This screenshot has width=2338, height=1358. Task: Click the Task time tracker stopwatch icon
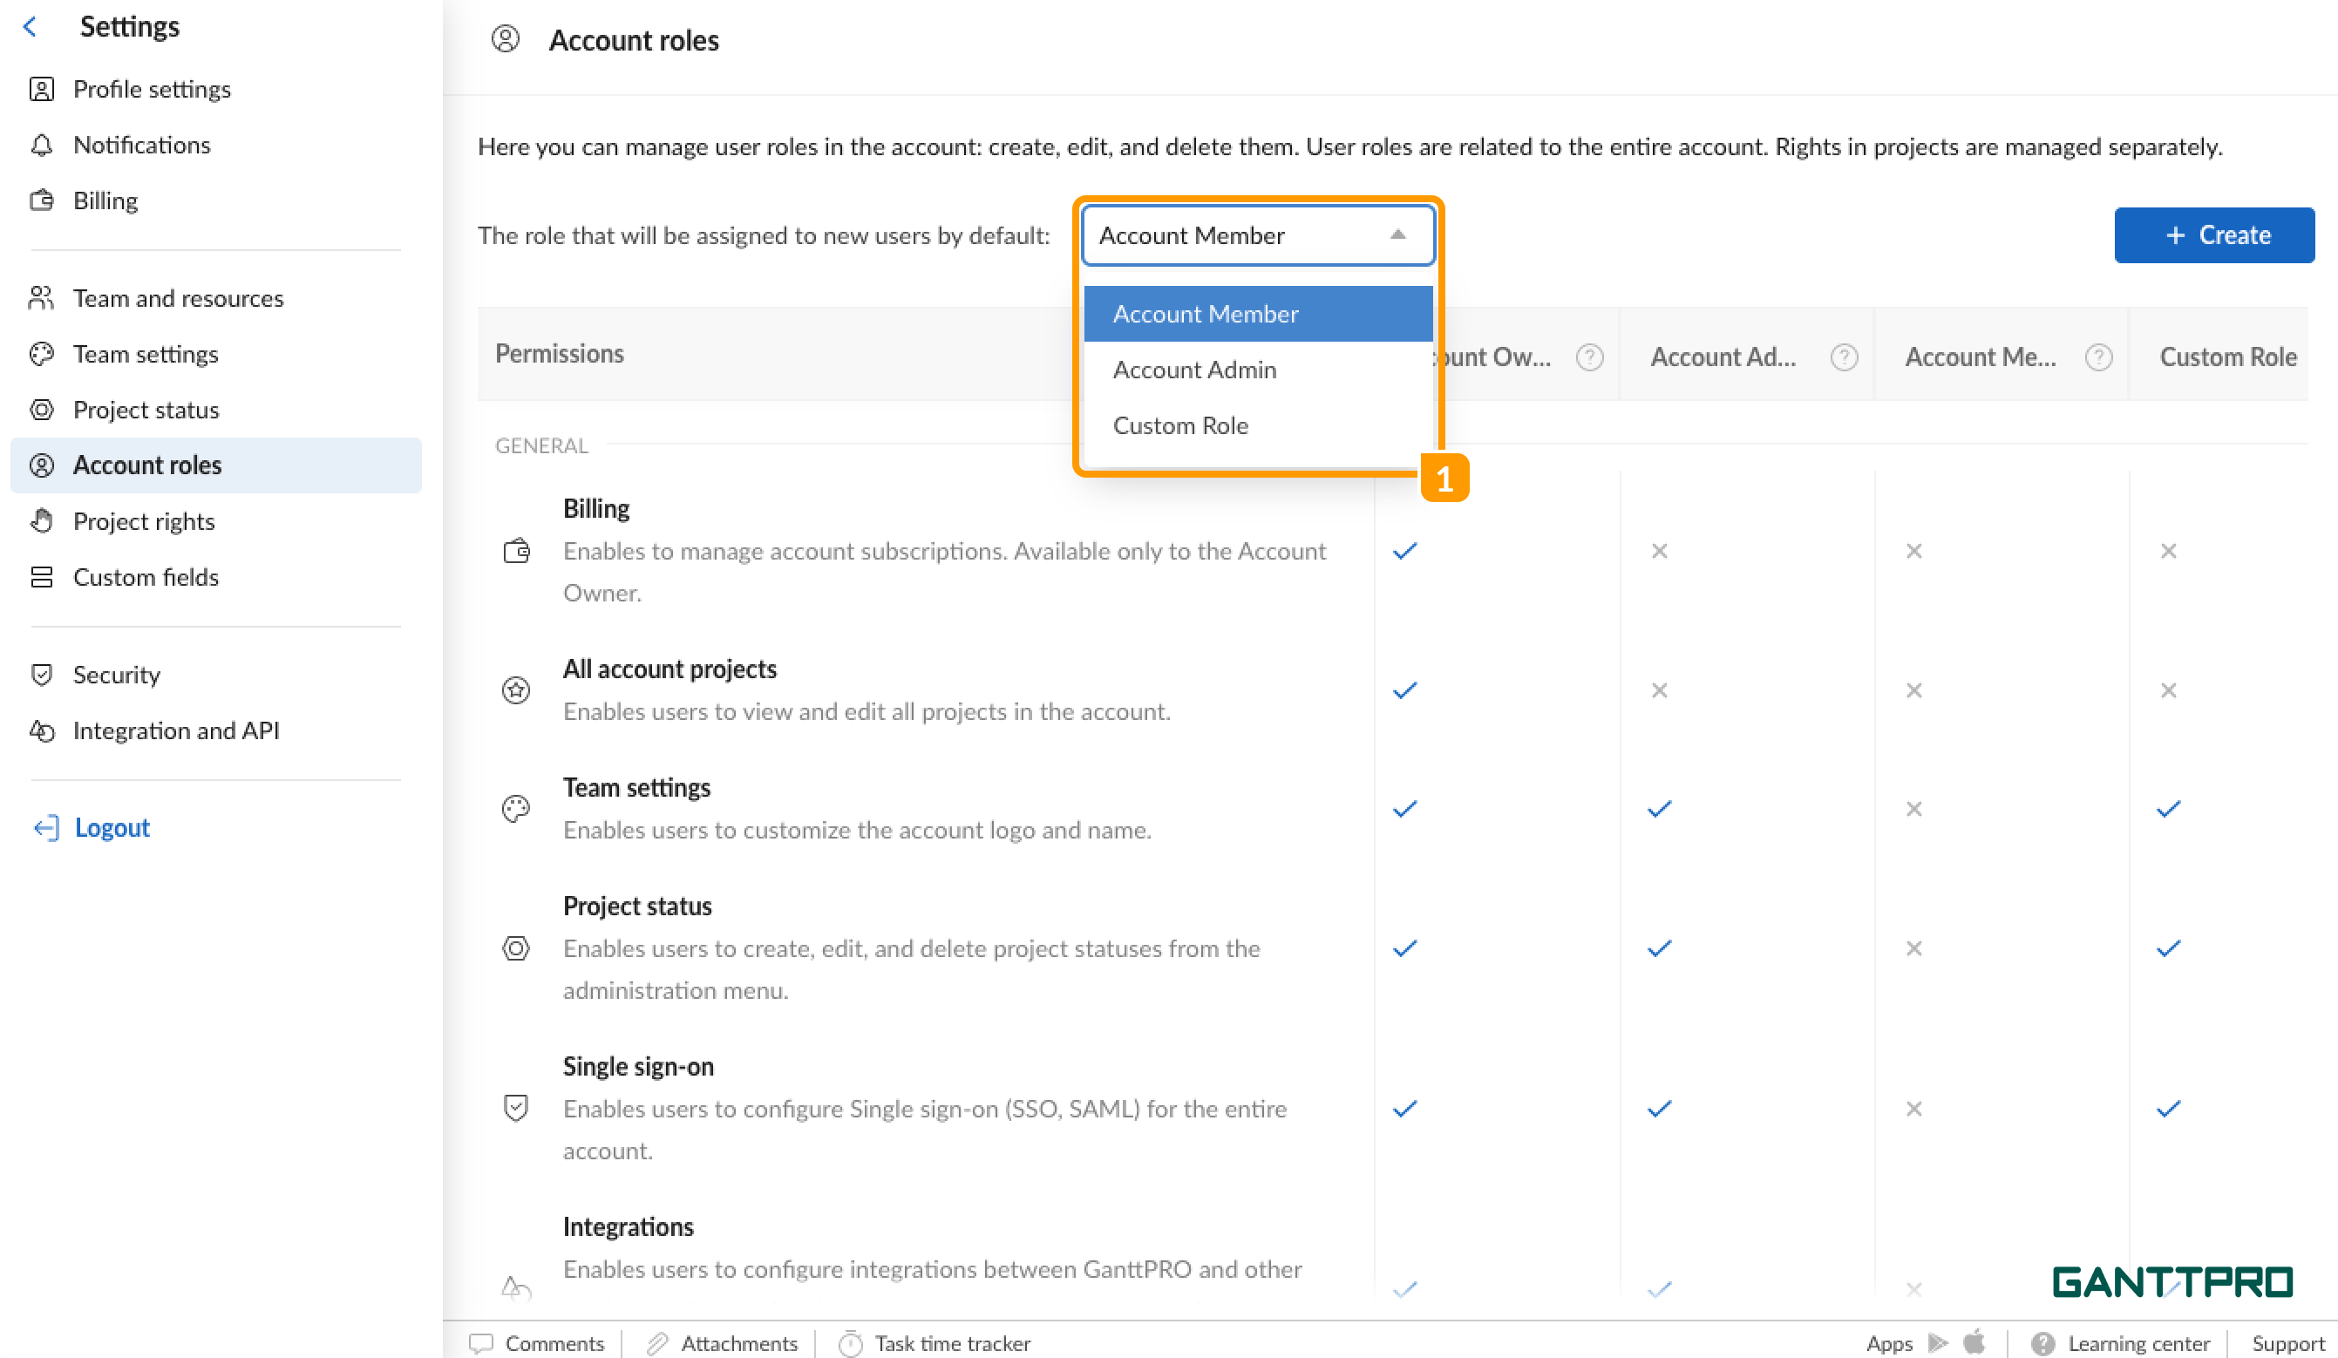point(851,1342)
